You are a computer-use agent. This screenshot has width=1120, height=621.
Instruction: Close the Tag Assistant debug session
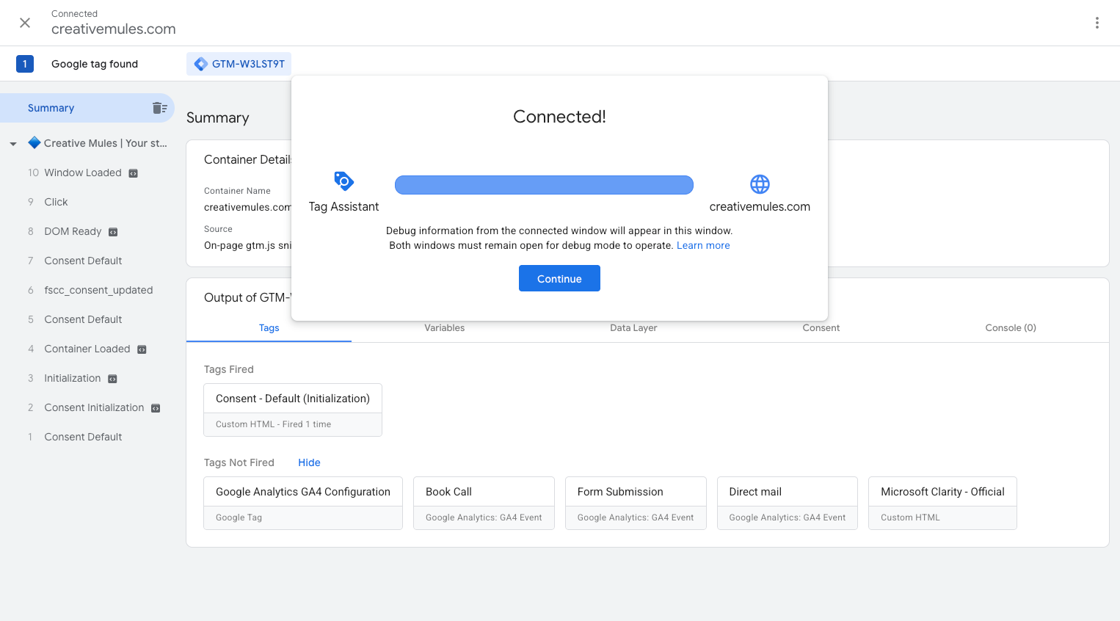coord(25,23)
